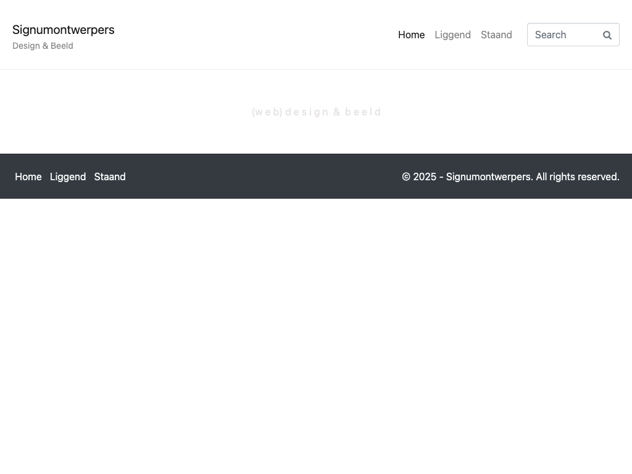Click 'All rights reserved.' in the footer
The width and height of the screenshot is (632, 474).
577,177
